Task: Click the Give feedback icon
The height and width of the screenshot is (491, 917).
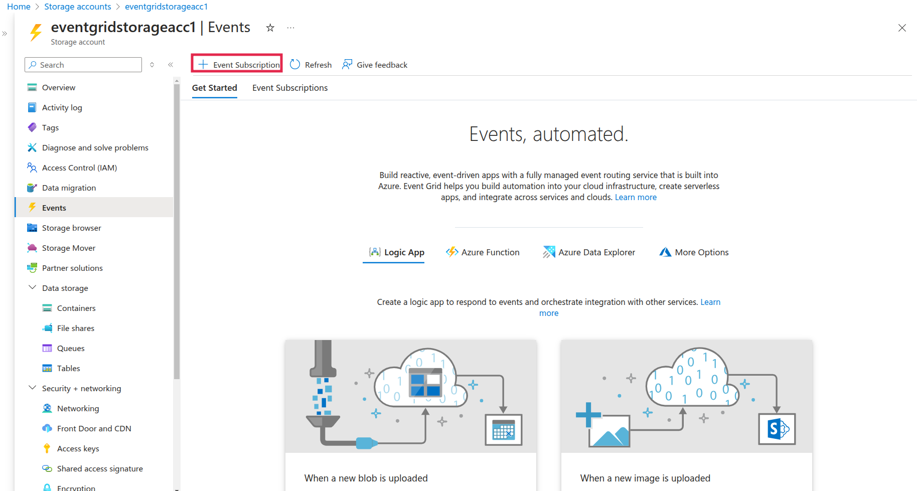Action: tap(347, 65)
